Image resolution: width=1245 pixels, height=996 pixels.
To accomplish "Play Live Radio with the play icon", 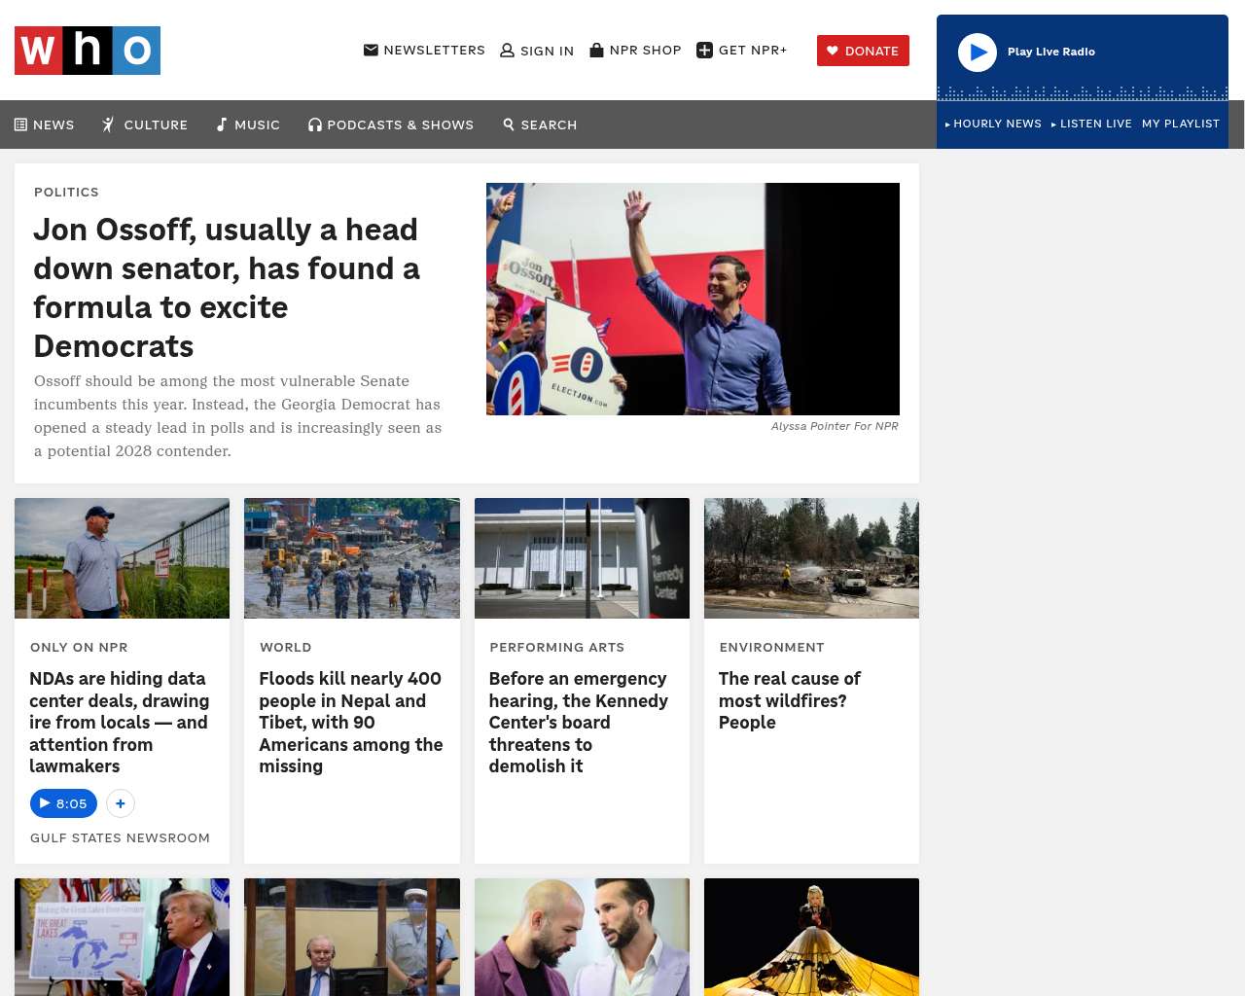I will point(978,53).
